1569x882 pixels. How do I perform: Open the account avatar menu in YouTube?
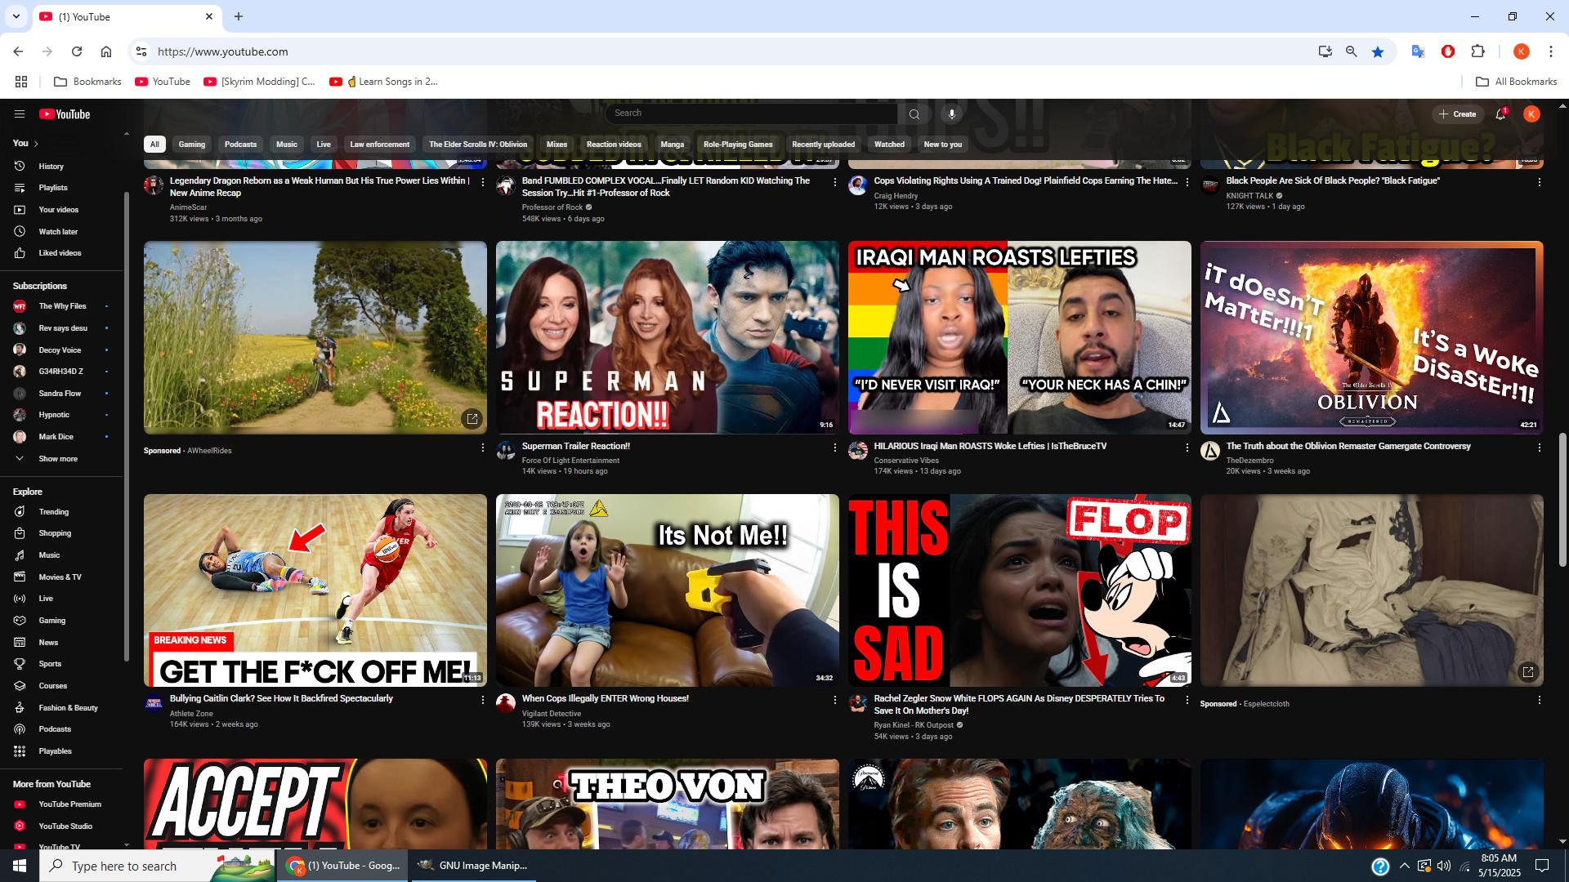[1531, 114]
